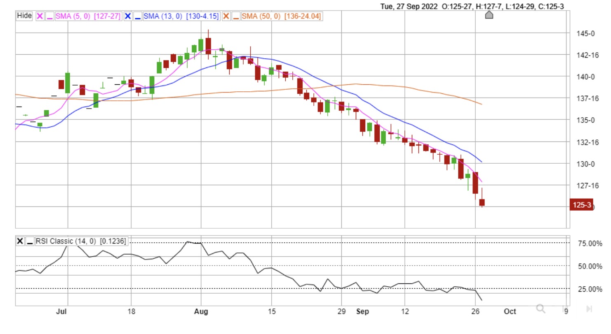Click the red 125-3 current price tag
The image size is (611, 334).
pyautogui.click(x=580, y=204)
